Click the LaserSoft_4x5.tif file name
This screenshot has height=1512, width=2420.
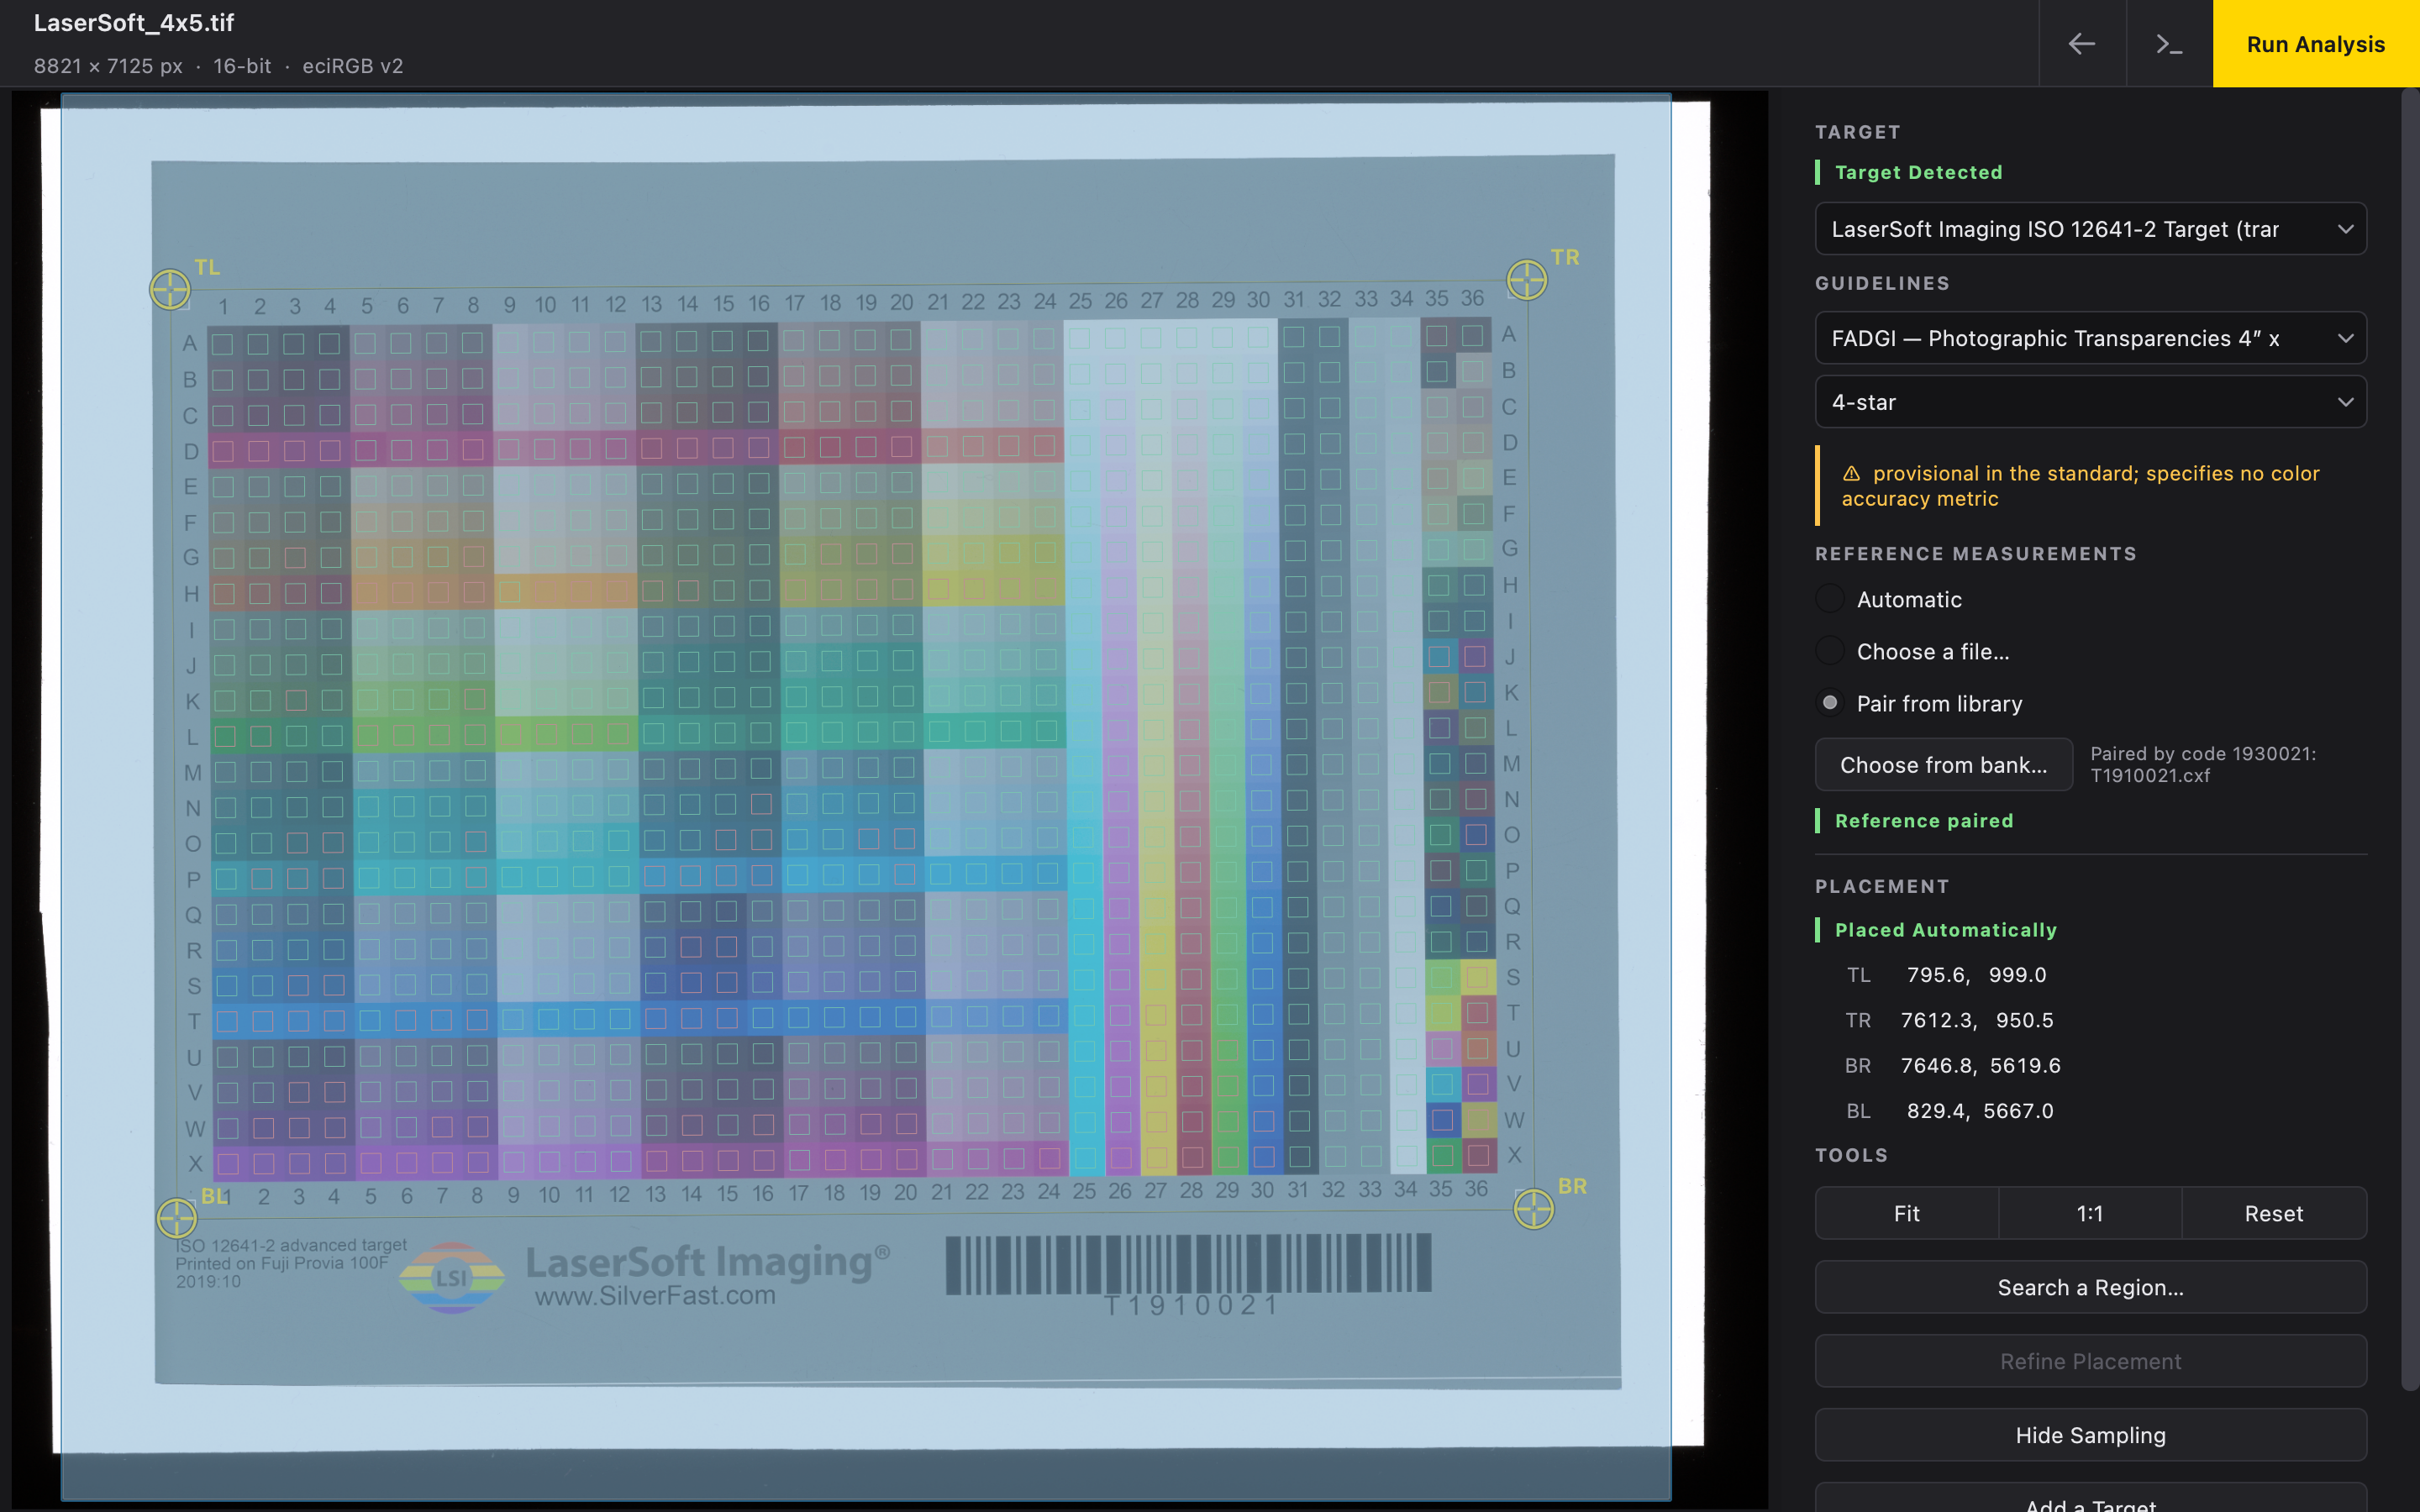(x=134, y=23)
